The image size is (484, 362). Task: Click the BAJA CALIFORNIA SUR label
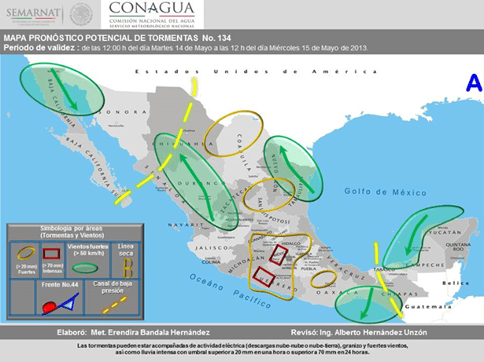click(91, 166)
